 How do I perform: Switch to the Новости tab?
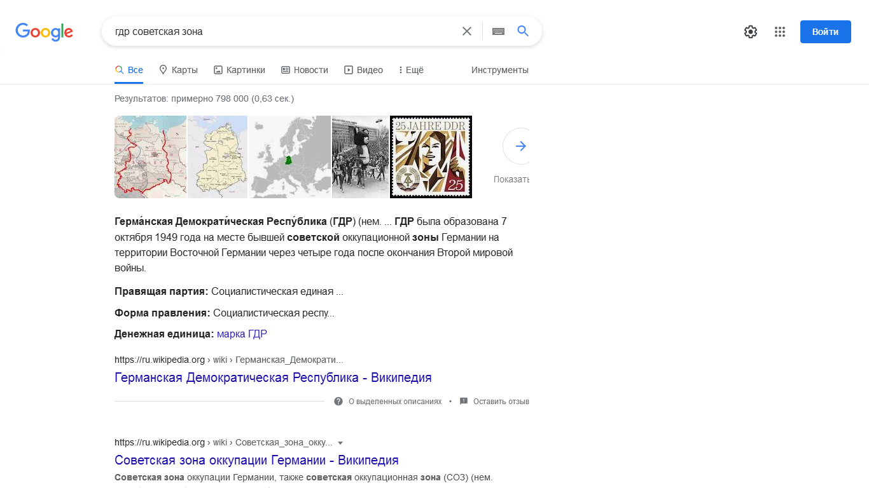[x=305, y=70]
